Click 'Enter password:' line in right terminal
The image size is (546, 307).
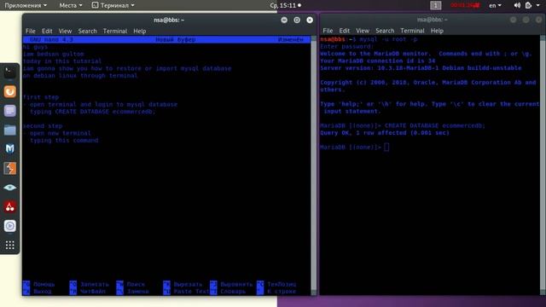(x=346, y=46)
